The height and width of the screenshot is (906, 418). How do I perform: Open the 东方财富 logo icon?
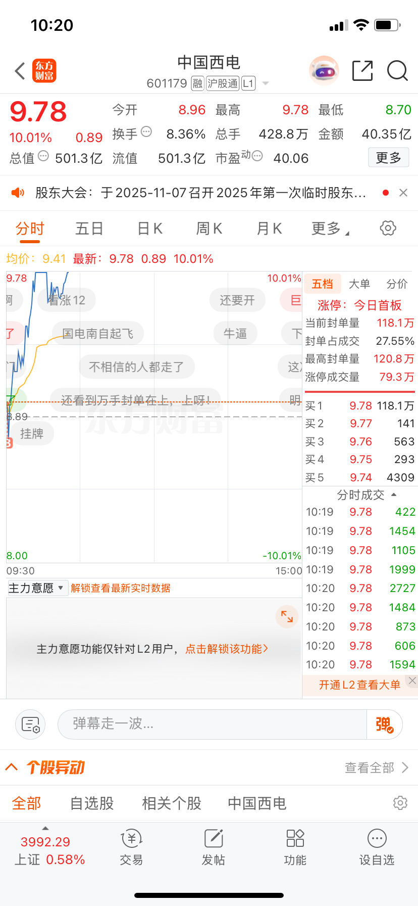click(x=44, y=71)
